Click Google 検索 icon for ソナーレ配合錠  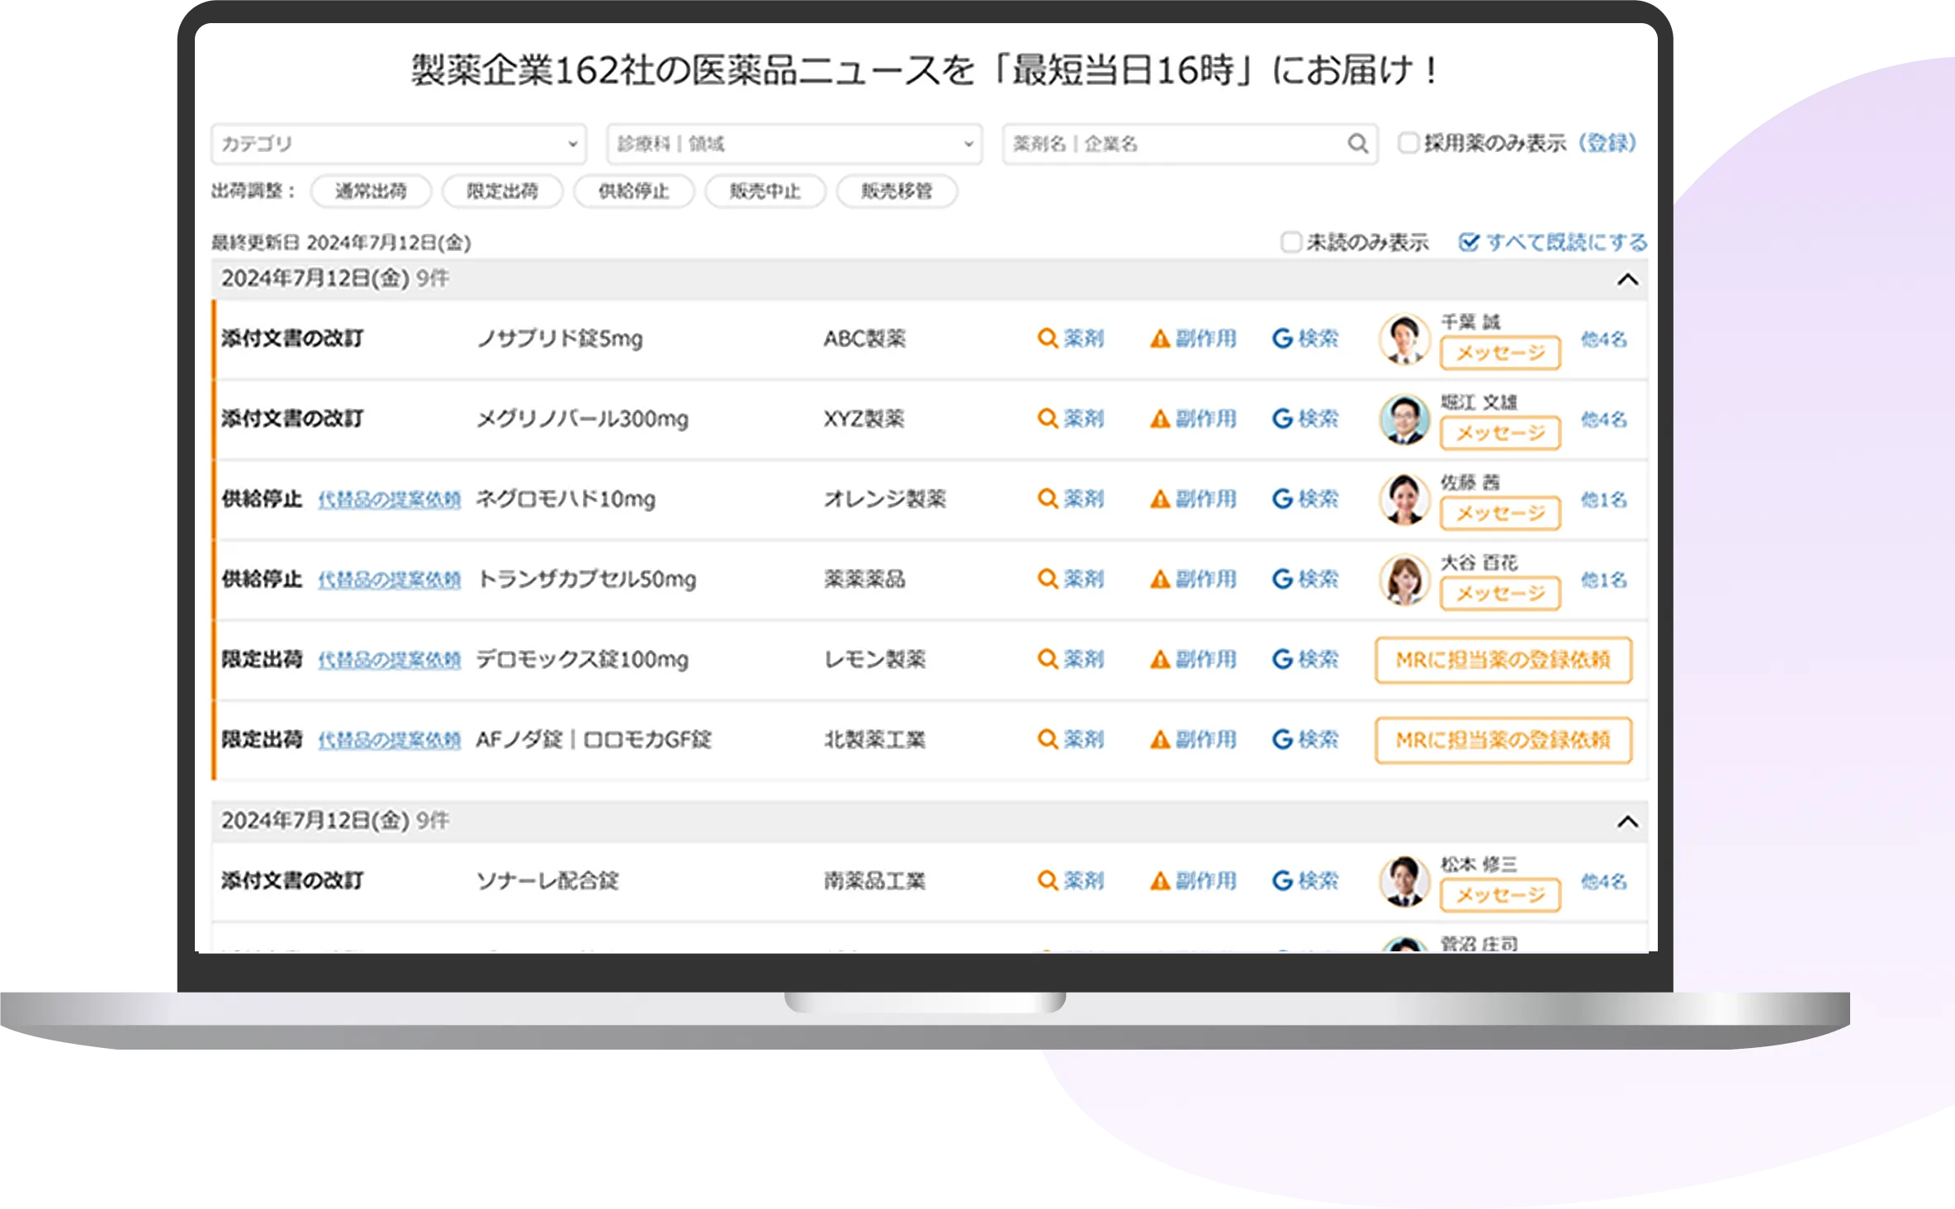click(x=1282, y=881)
